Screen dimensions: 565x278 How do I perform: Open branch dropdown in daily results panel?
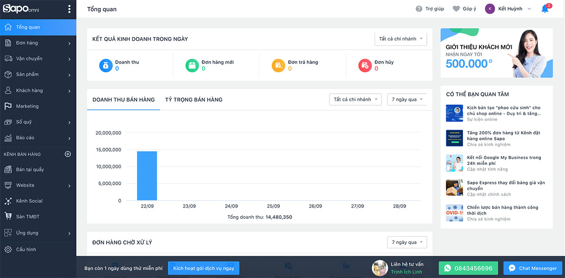[x=400, y=39]
